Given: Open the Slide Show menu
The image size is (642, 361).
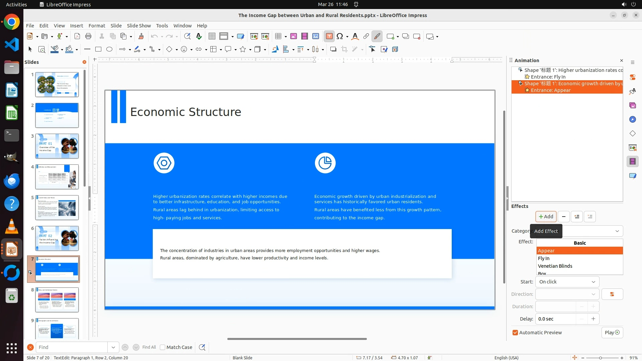Looking at the screenshot, I should pos(139,26).
